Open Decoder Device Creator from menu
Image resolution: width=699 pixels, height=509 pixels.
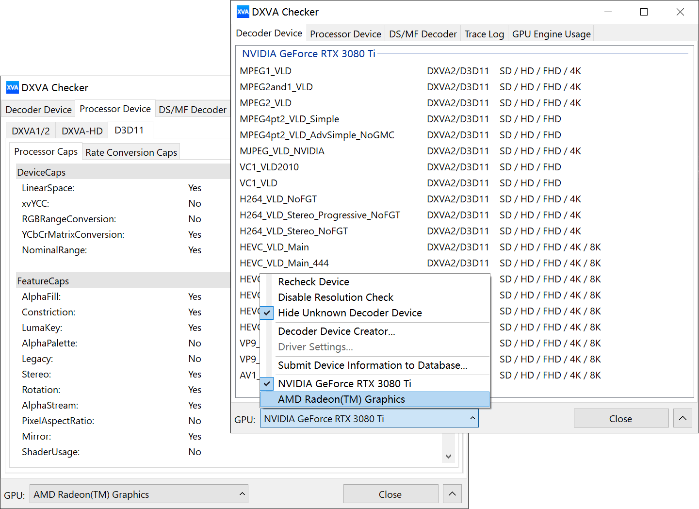point(336,331)
